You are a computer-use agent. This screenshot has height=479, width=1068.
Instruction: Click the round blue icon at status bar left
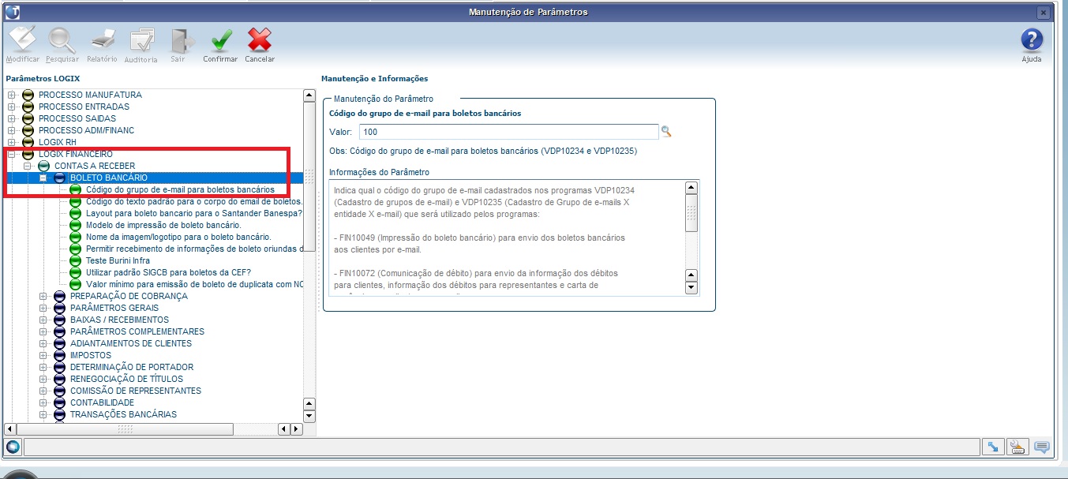coord(13,447)
